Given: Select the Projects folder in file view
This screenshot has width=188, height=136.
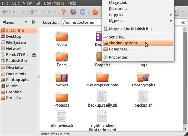Looking at the screenshot, I should click(62, 97).
